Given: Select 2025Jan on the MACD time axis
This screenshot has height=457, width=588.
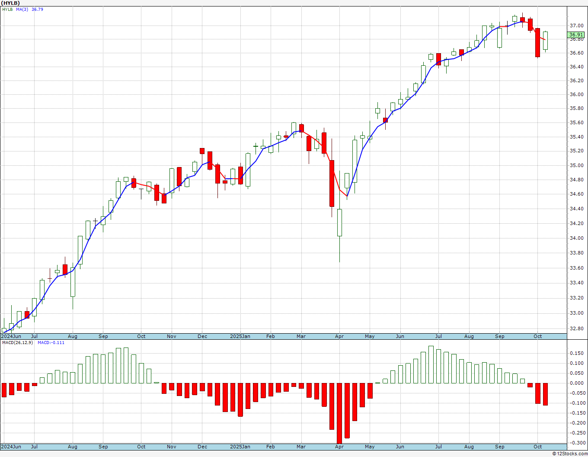Looking at the screenshot, I should 240,447.
